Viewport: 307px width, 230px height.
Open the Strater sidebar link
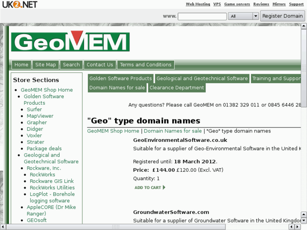(35, 142)
